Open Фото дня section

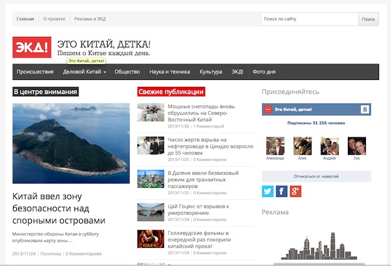click(264, 72)
